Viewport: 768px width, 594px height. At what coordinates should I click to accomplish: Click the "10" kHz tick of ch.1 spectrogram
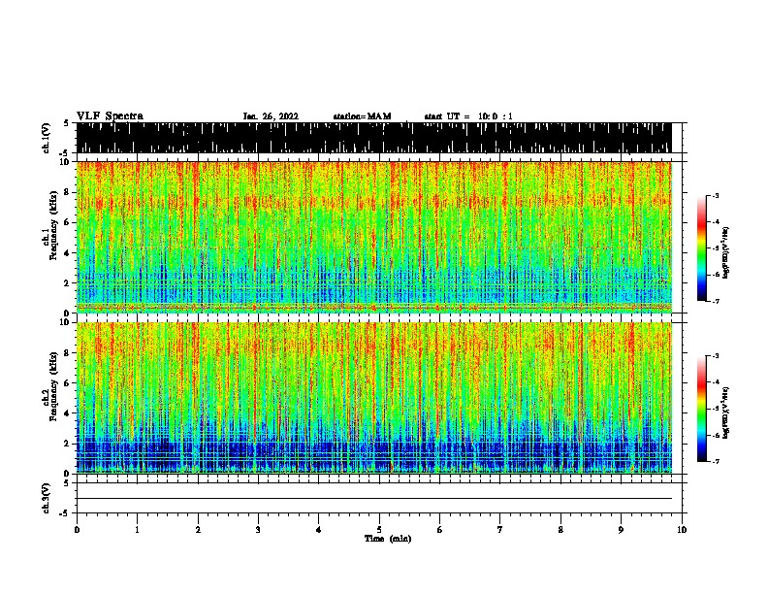[x=66, y=162]
